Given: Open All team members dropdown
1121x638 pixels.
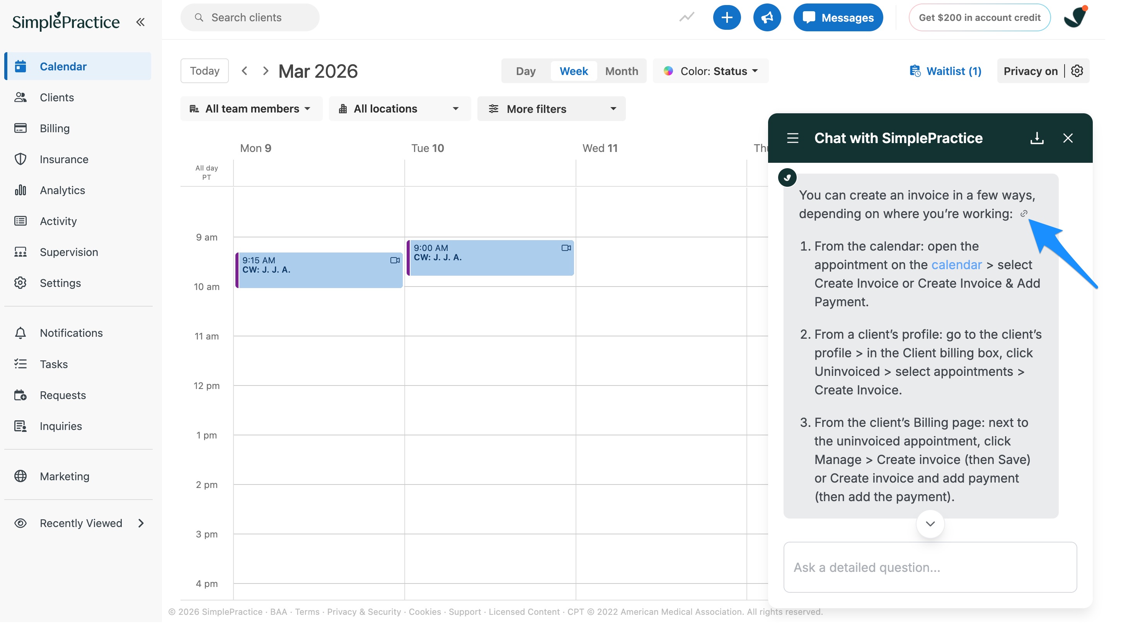Looking at the screenshot, I should [x=251, y=109].
